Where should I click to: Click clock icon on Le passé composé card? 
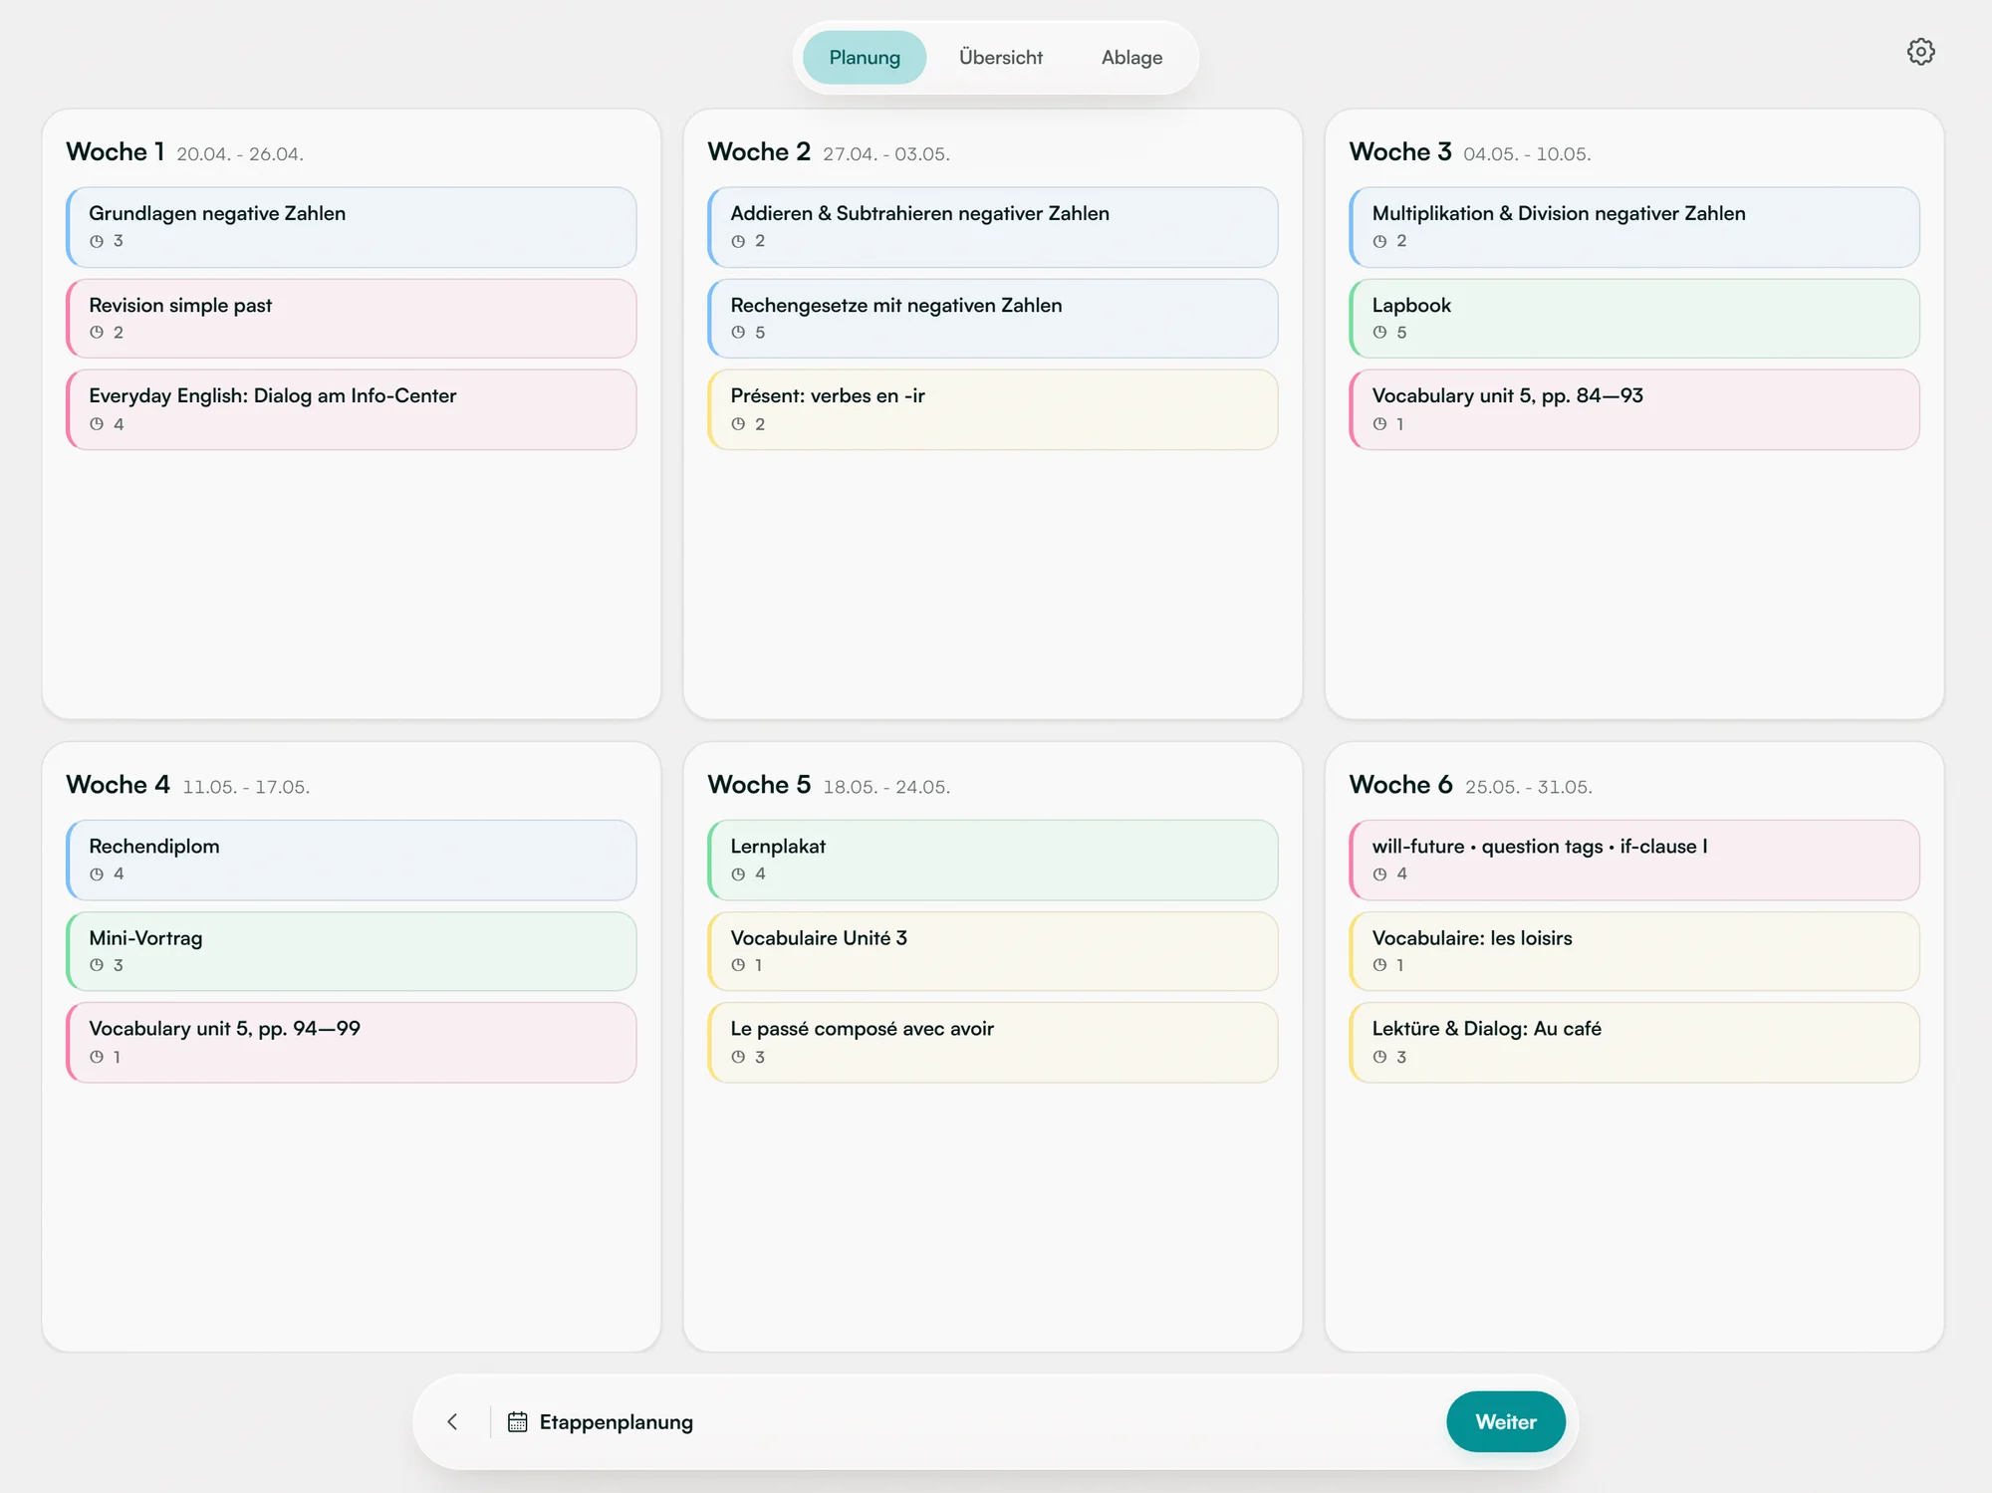coord(738,1057)
